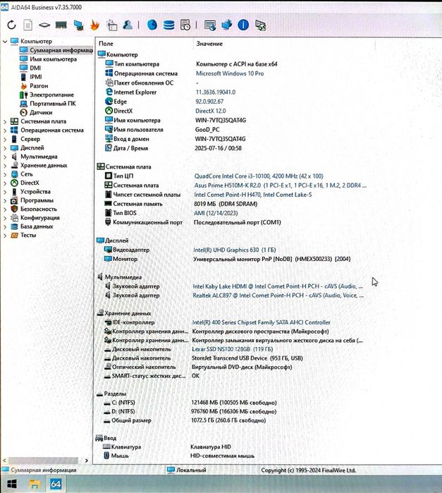Click the Refresh toolbar icon
The height and width of the screenshot is (493, 442).
pos(11,25)
